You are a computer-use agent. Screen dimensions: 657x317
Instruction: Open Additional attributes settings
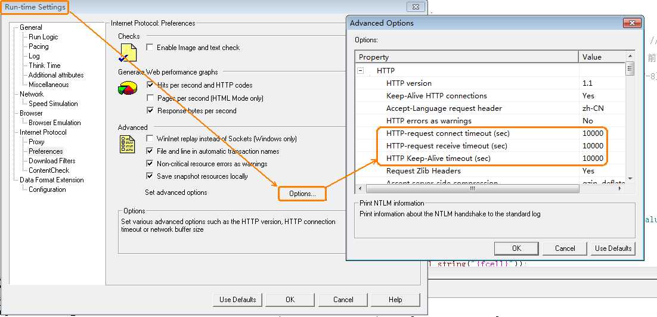click(x=56, y=75)
